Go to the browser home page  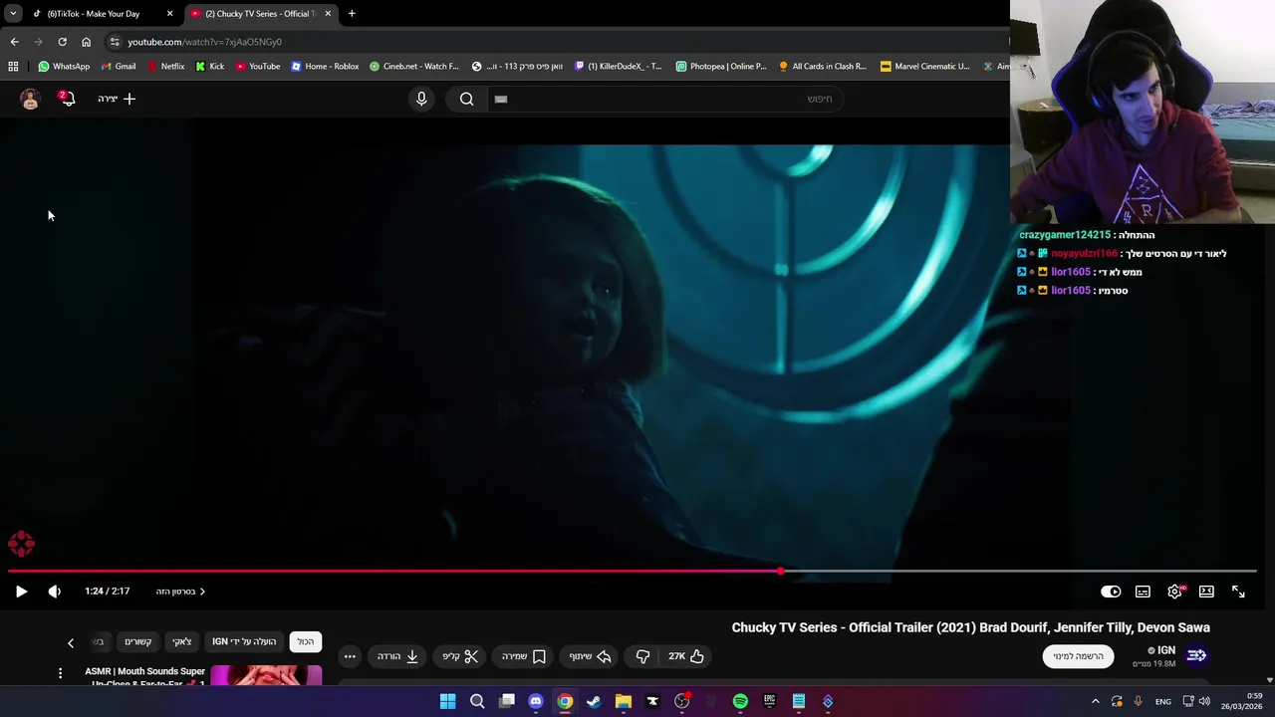click(x=86, y=42)
